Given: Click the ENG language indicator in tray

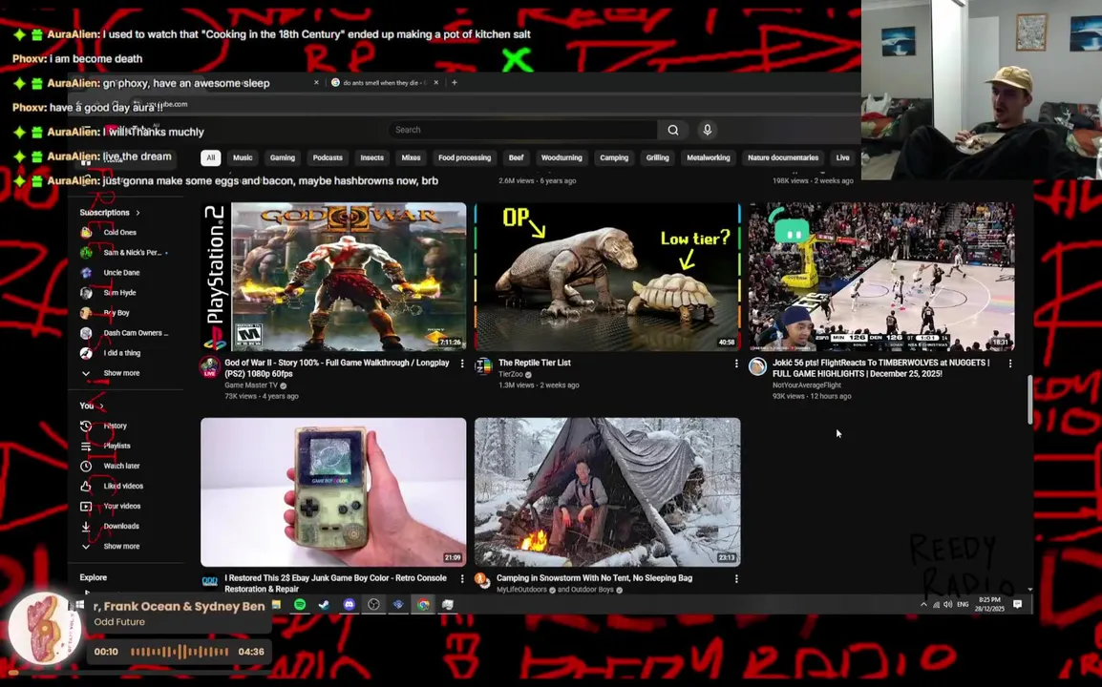Looking at the screenshot, I should pyautogui.click(x=963, y=605).
